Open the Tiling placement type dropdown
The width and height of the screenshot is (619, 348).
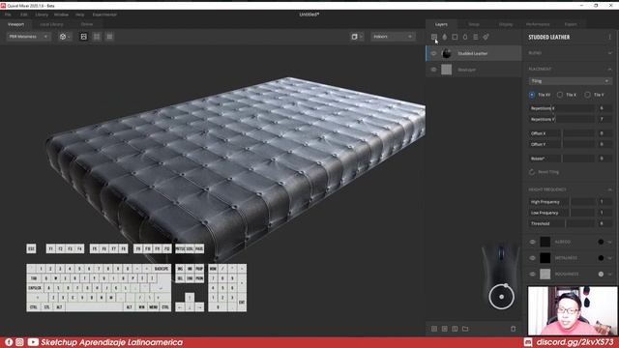point(570,81)
